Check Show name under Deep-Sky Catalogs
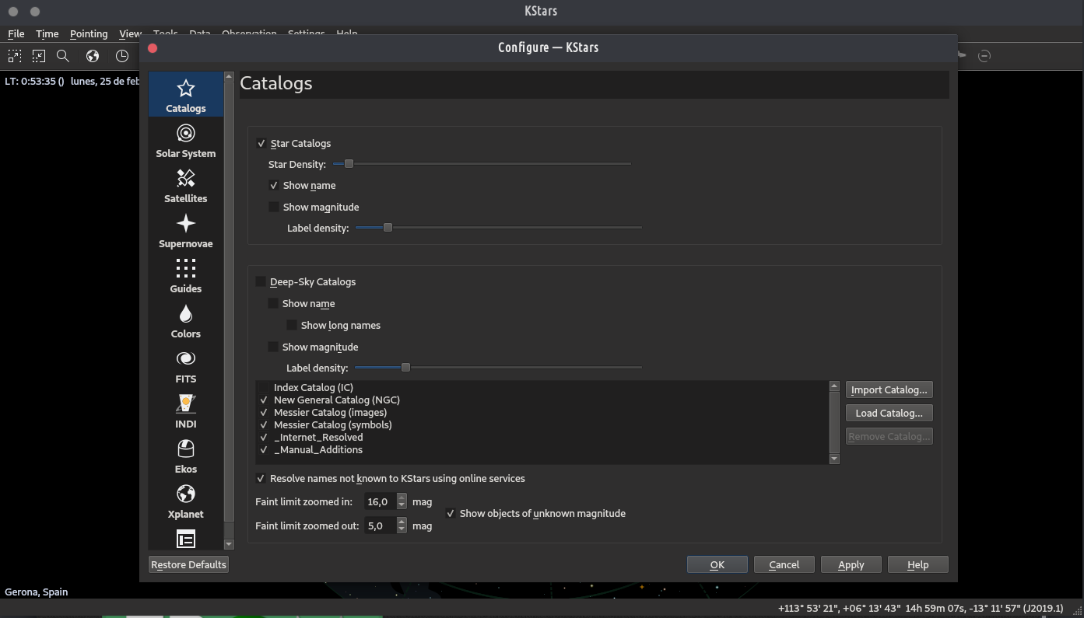This screenshot has width=1084, height=618. pos(273,303)
